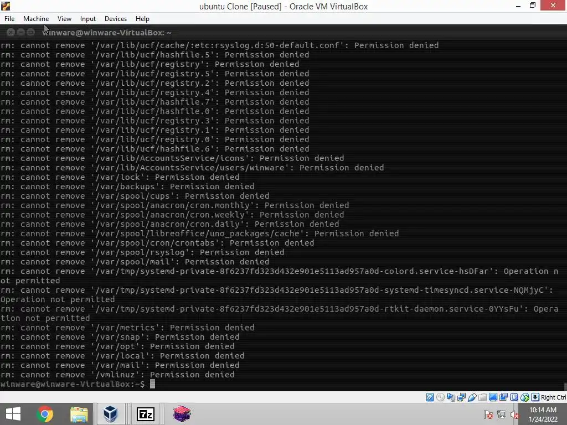
Task: Click the ucf/hashfile.6 error line
Action: click(x=155, y=149)
